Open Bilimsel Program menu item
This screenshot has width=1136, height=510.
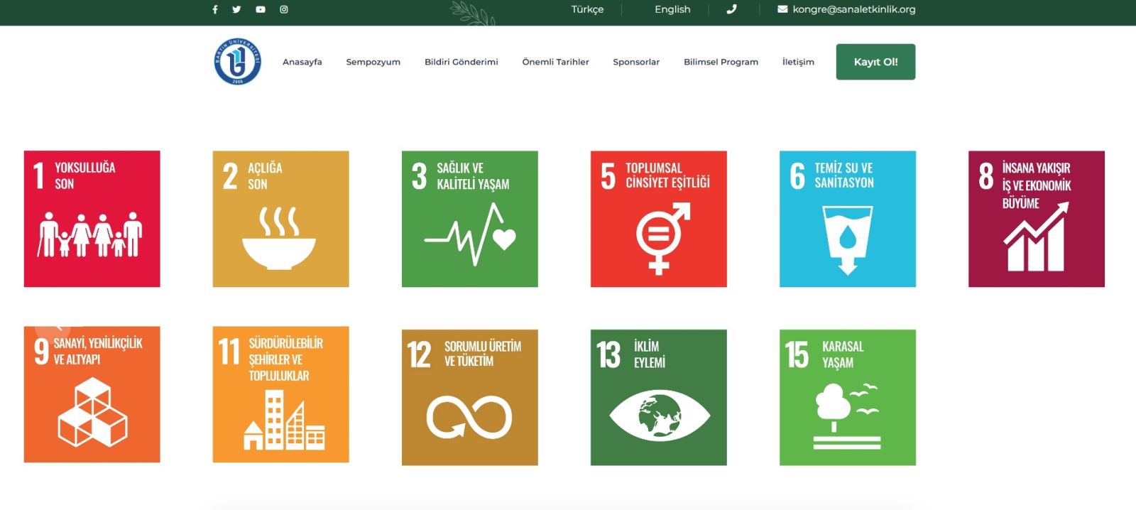pyautogui.click(x=721, y=62)
